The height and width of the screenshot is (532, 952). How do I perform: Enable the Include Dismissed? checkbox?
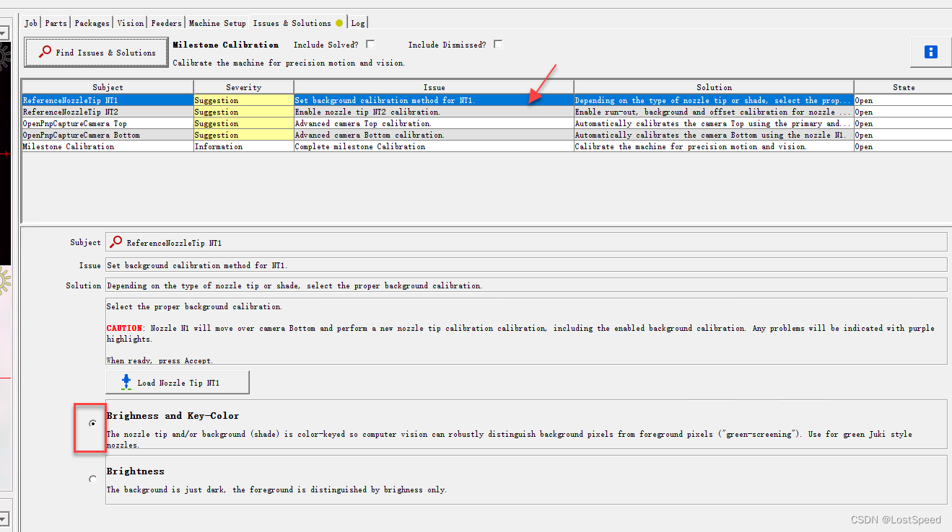(x=498, y=45)
